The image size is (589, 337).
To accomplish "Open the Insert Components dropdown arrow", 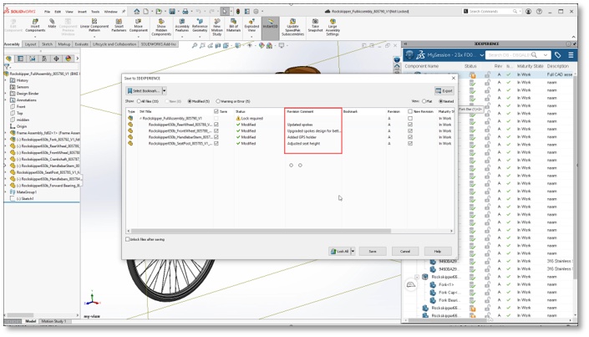I will click(x=35, y=37).
